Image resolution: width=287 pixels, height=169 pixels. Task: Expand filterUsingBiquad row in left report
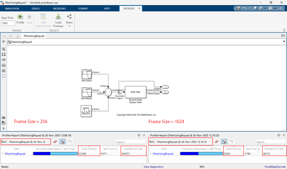coord(2,153)
